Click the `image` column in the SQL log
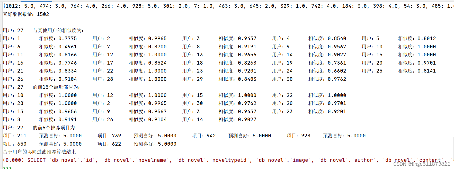This screenshot has width=454, height=169. pyautogui.click(x=300, y=160)
